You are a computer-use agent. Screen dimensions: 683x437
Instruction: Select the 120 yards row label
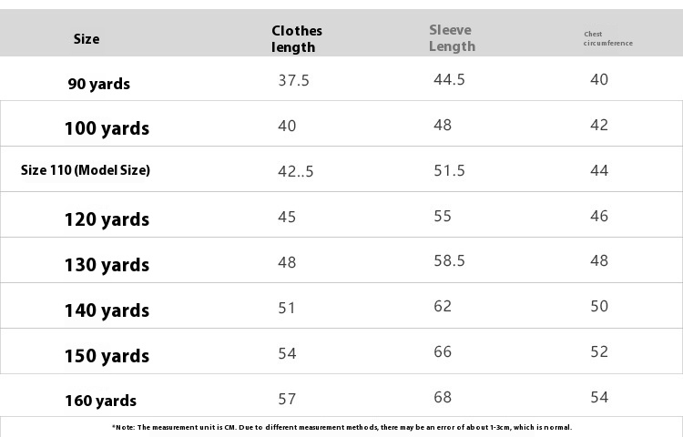107,219
